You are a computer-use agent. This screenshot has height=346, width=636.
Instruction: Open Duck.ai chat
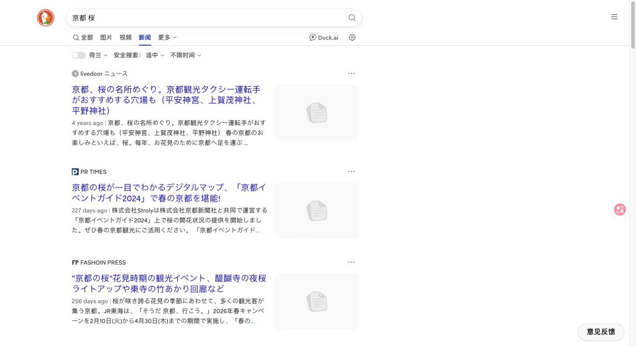[x=324, y=38]
